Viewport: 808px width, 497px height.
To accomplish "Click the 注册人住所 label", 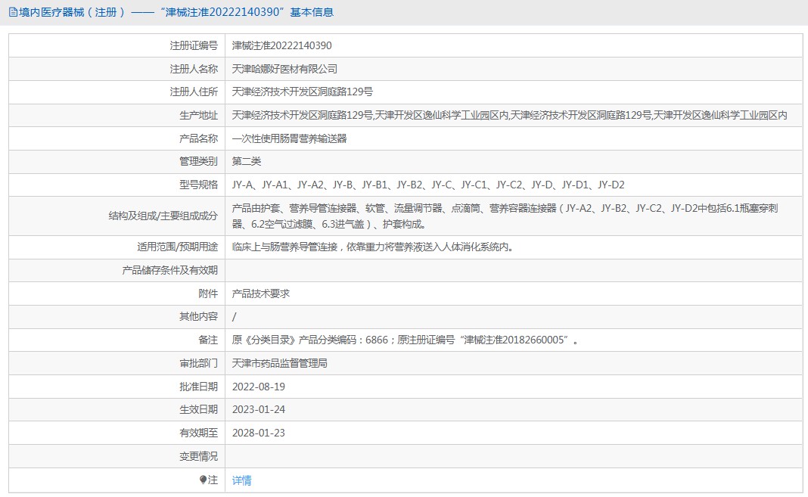I will 194,92.
